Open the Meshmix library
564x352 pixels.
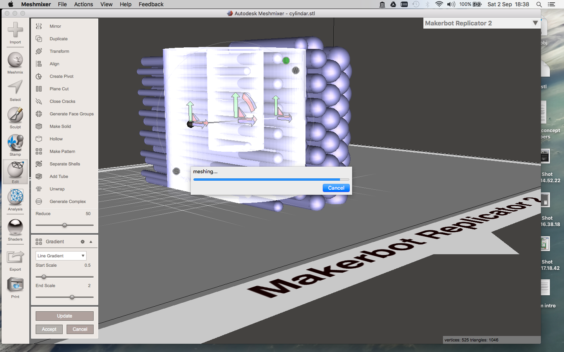pyautogui.click(x=15, y=63)
